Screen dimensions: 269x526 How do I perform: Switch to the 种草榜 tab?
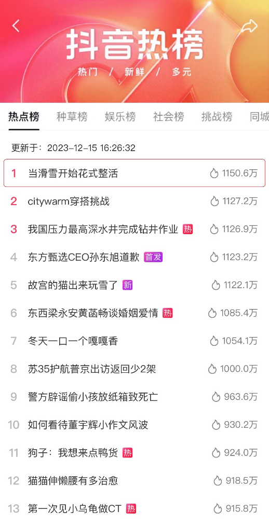point(72,117)
